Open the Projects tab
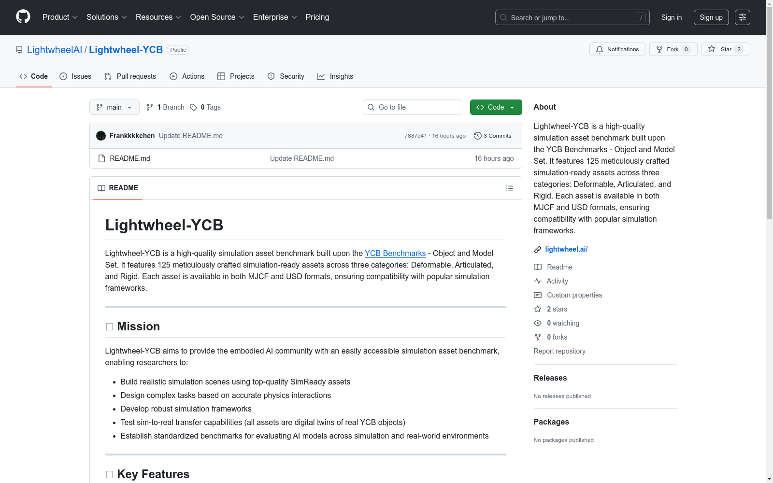Image resolution: width=773 pixels, height=483 pixels. [236, 76]
